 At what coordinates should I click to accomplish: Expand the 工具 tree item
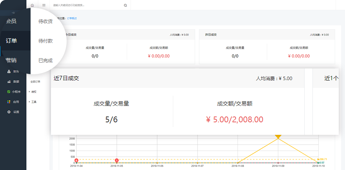pos(29,102)
